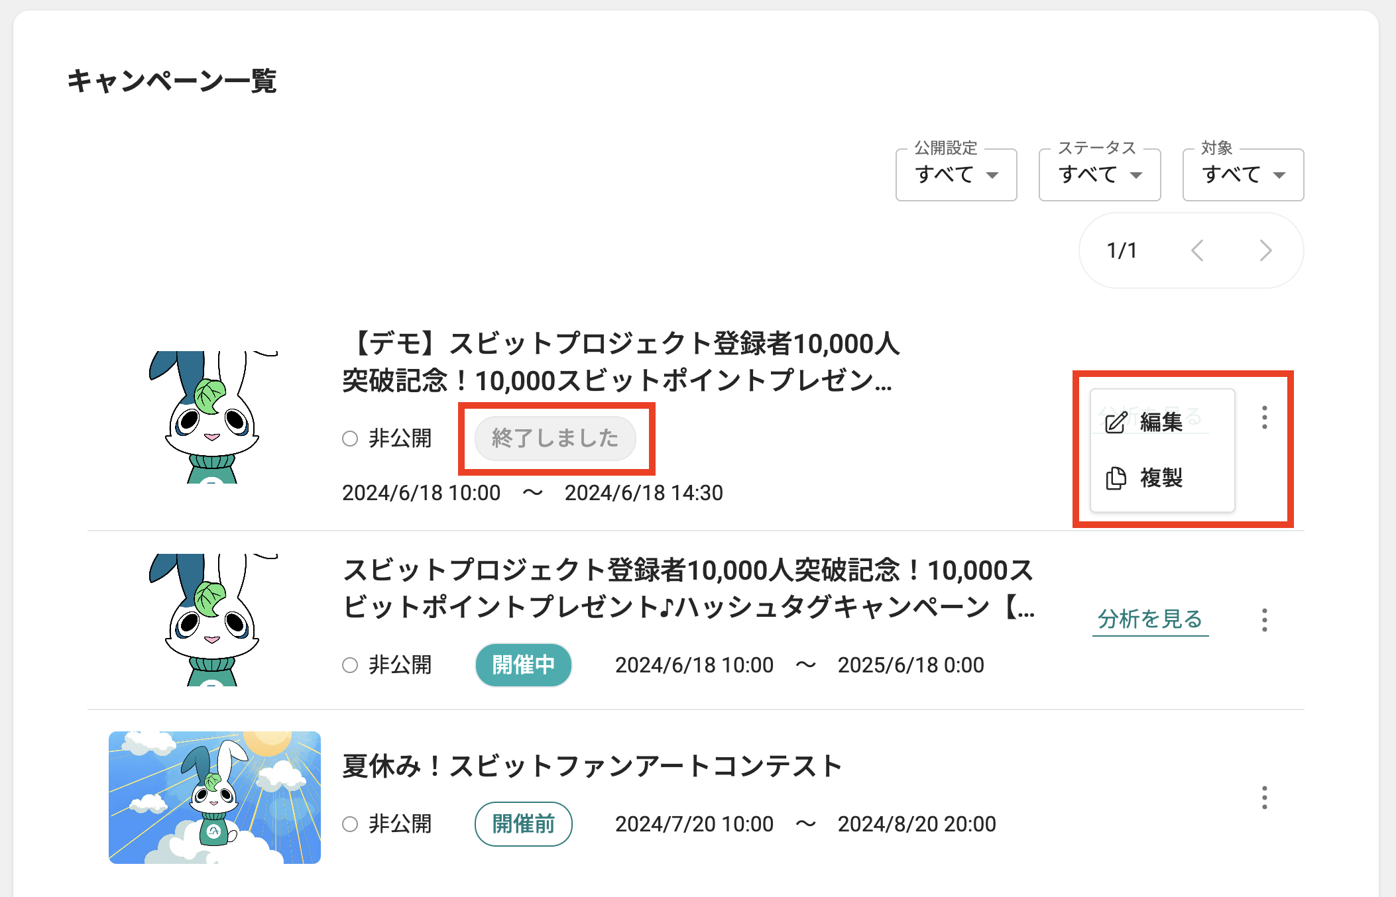Go to previous page with left chevron

click(1197, 250)
